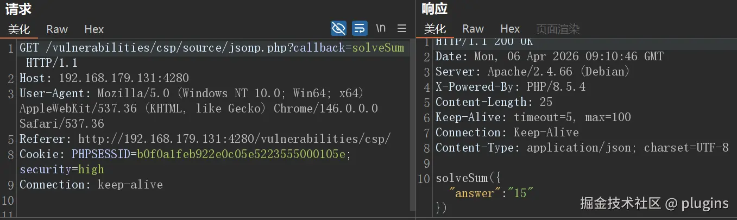
Task: Place the cursor in the solveSum callback value
Action: tap(378, 48)
